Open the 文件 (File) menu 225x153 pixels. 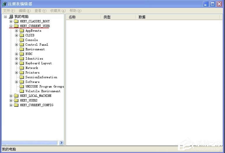(8, 11)
